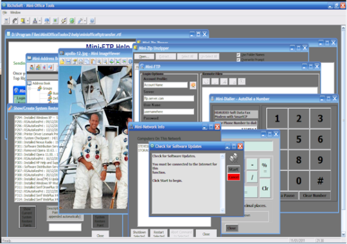The width and height of the screenshot is (347, 244).
Task: Click the red Cancel button
Action: click(x=233, y=177)
